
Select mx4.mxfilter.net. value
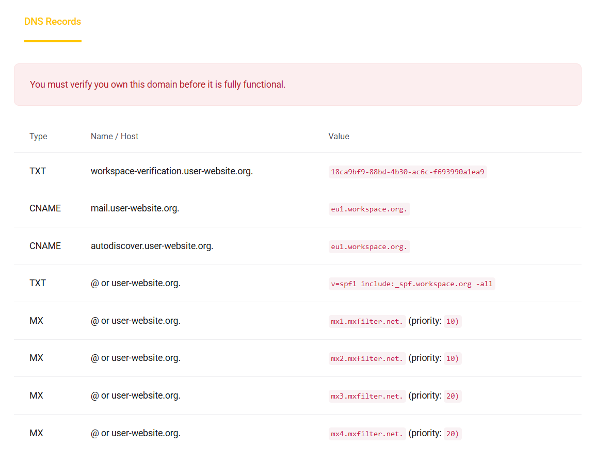coord(367,434)
